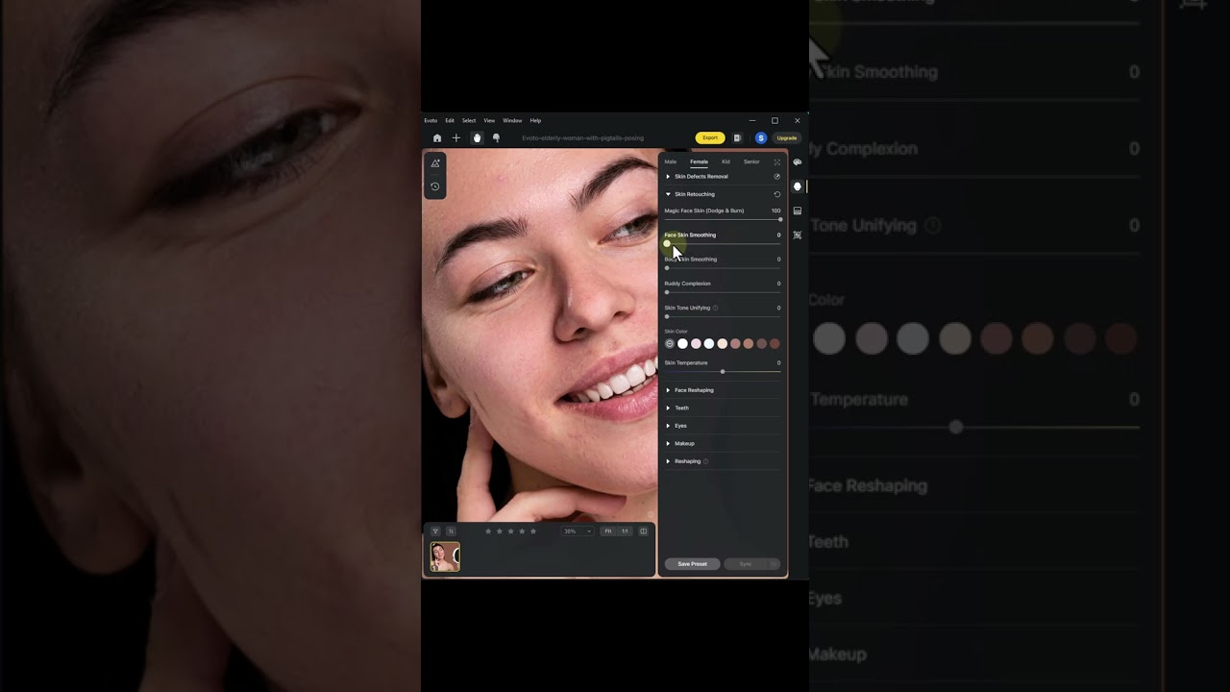Expand the Reshaping section

pyautogui.click(x=668, y=461)
